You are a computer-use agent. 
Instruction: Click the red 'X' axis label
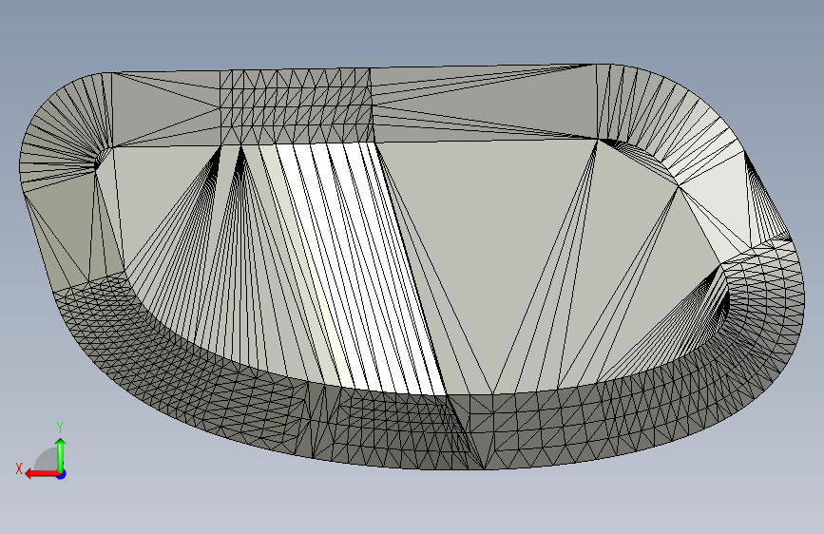point(19,468)
